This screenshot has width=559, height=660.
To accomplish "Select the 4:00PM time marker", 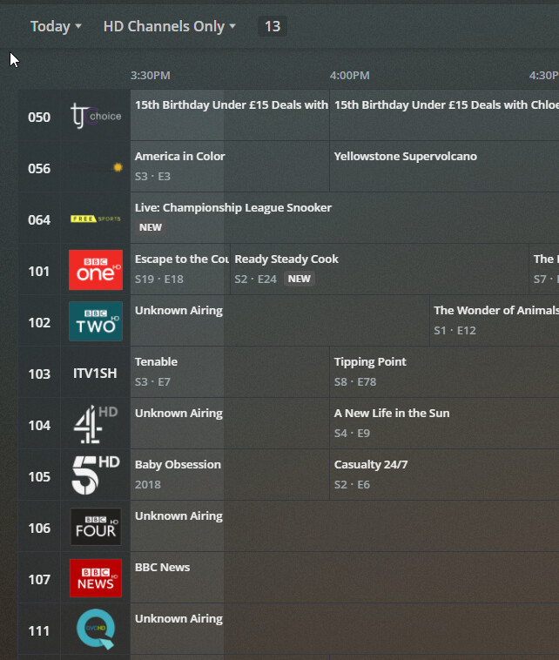I will coord(350,76).
